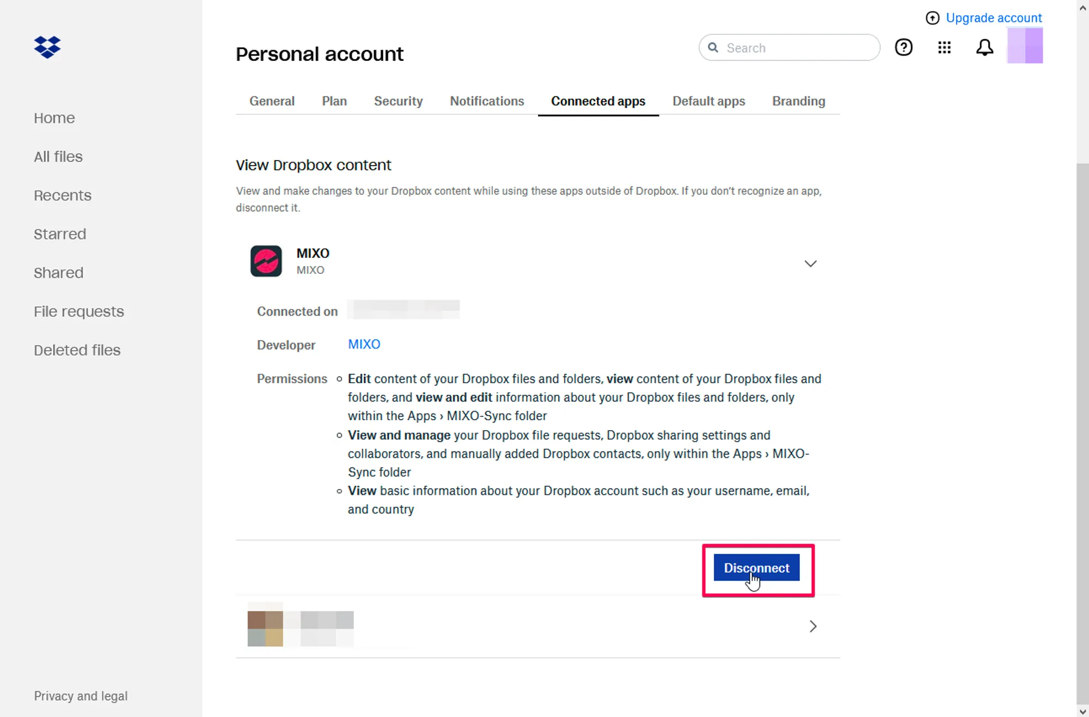
Task: Click the Dropbox logo icon
Action: click(x=47, y=47)
